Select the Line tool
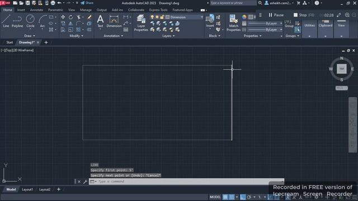Viewport: 358px width, 201px height. (x=6, y=21)
